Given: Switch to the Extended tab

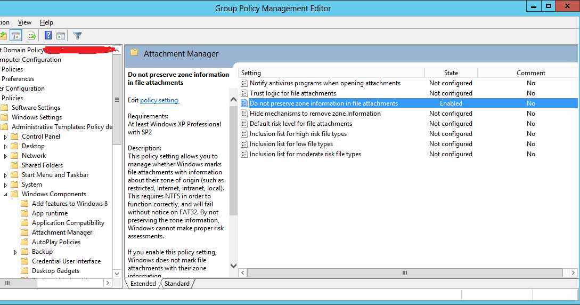Looking at the screenshot, I should [x=143, y=284].
